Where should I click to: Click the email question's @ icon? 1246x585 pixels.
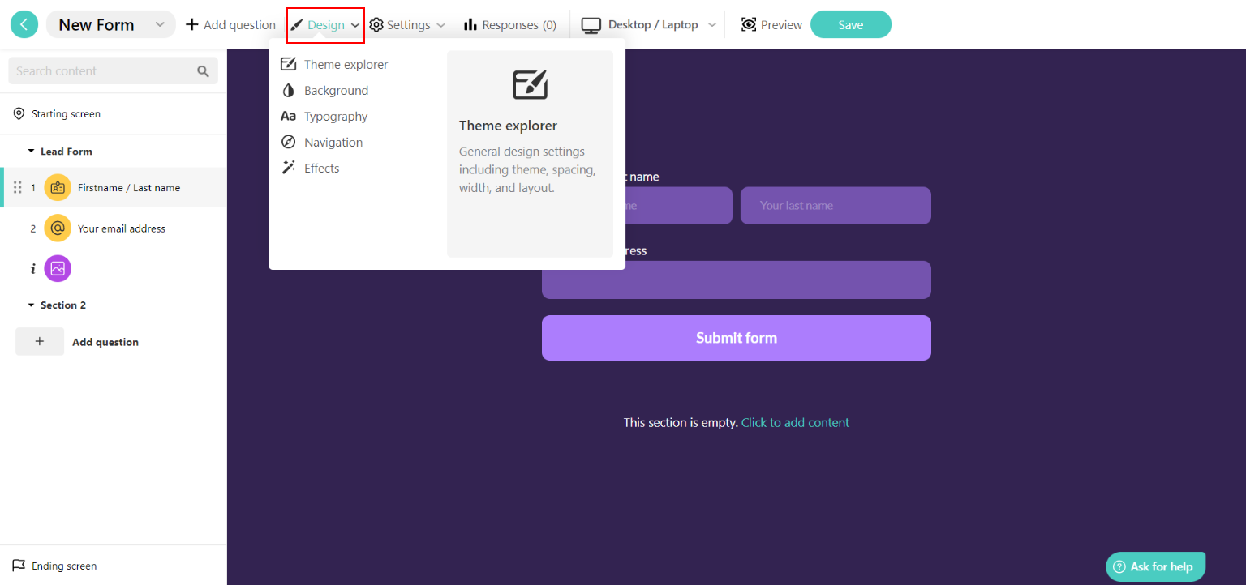[x=57, y=228]
